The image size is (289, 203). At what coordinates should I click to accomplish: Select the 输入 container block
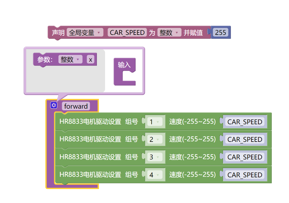pos(124,71)
